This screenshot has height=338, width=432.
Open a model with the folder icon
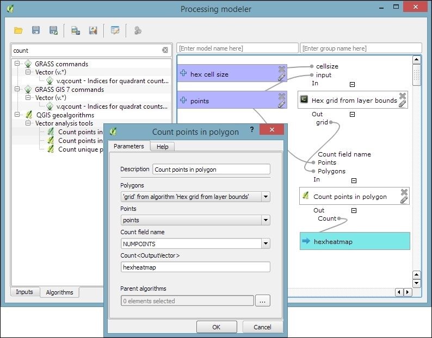click(18, 30)
